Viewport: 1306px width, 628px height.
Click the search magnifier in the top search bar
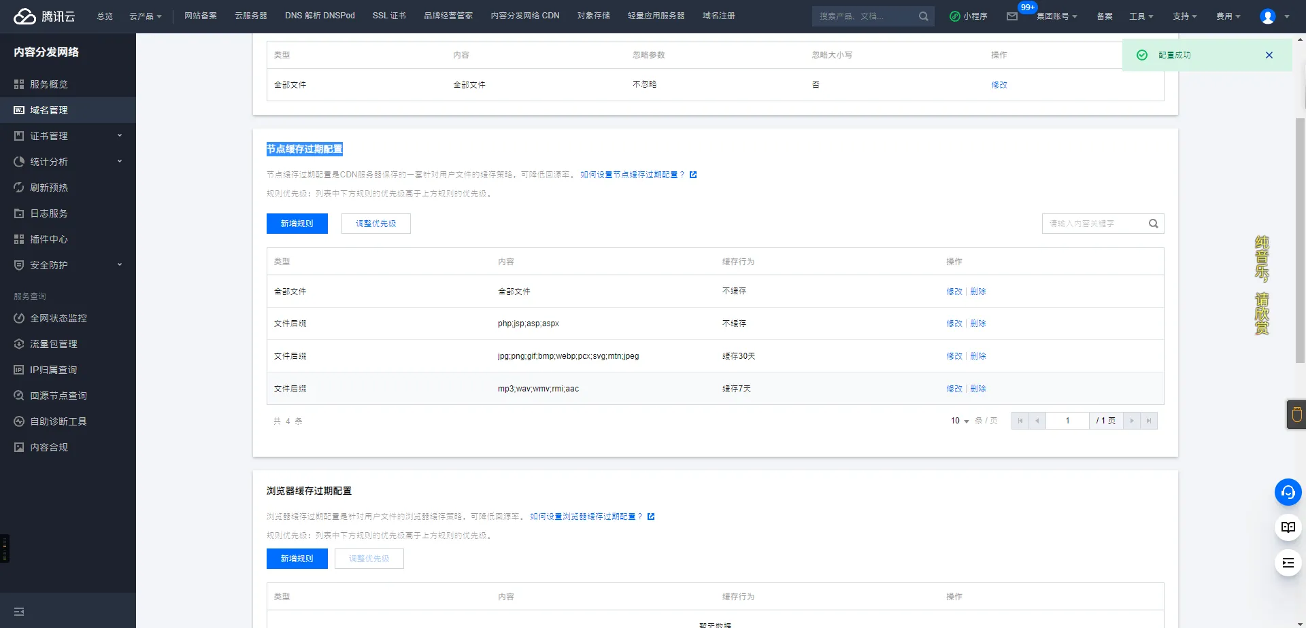(x=923, y=16)
